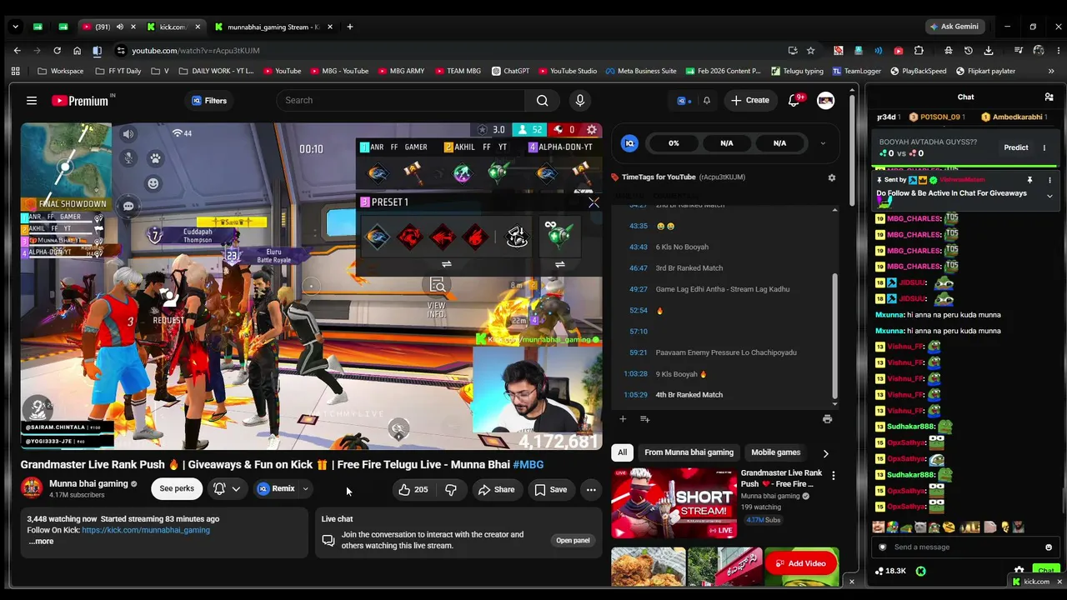Click Predict on Booyah prediction
Viewport: 1067px width, 600px height.
[1015, 147]
